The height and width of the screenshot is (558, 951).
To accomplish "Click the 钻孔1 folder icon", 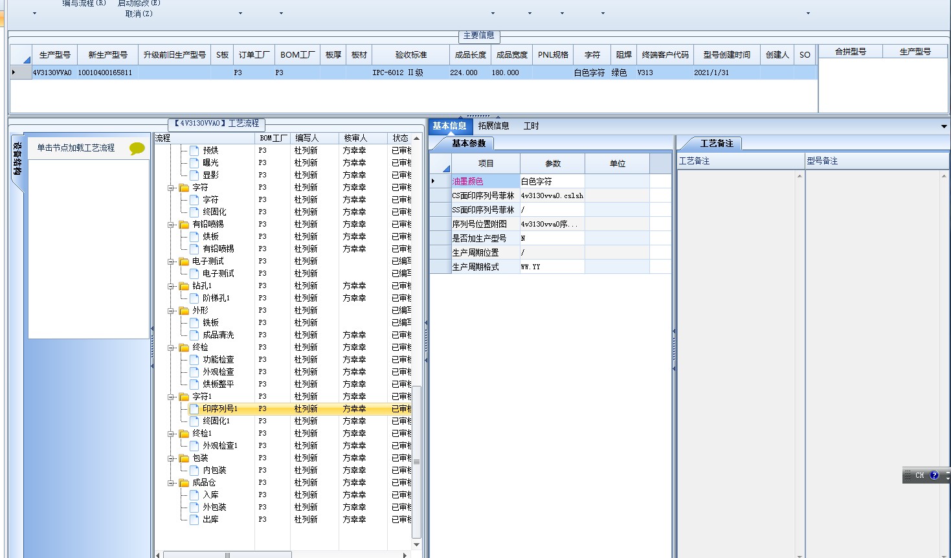I will (184, 286).
